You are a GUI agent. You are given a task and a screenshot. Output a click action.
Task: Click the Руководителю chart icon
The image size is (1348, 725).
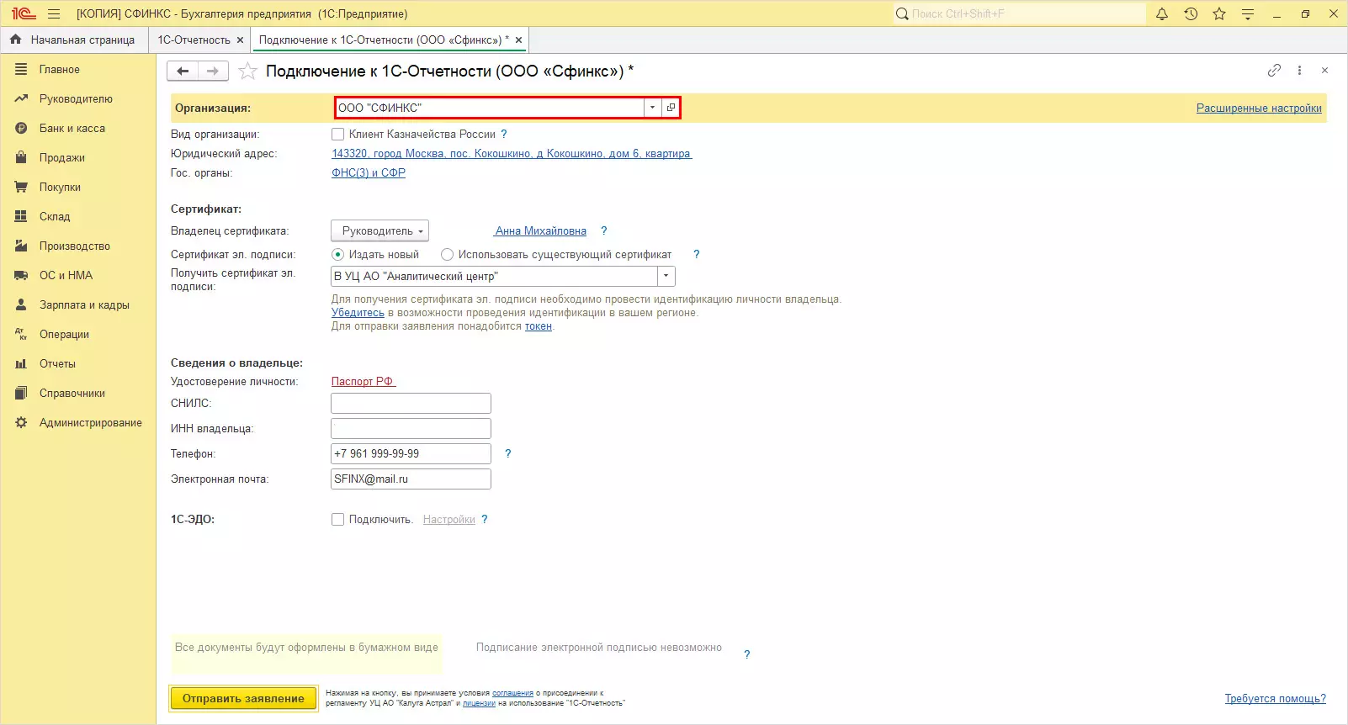21,98
